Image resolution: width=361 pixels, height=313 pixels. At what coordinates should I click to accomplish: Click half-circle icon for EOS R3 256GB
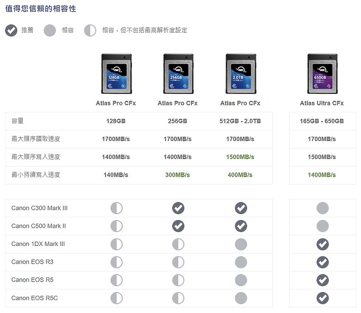tap(178, 262)
